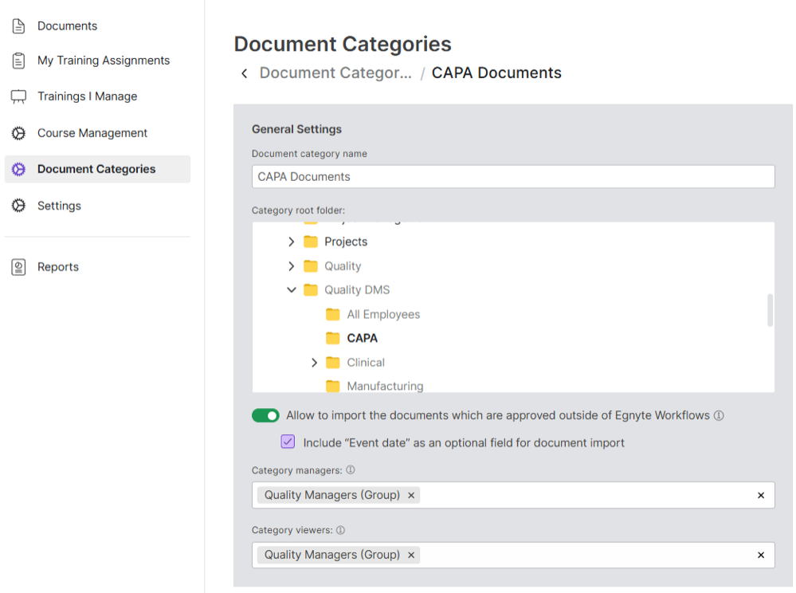This screenshot has width=796, height=593.
Task: Go back using the breadcrumb back arrow
Action: click(x=244, y=73)
